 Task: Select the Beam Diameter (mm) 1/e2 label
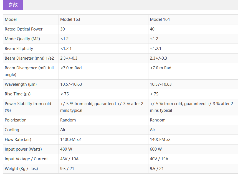[29, 58]
